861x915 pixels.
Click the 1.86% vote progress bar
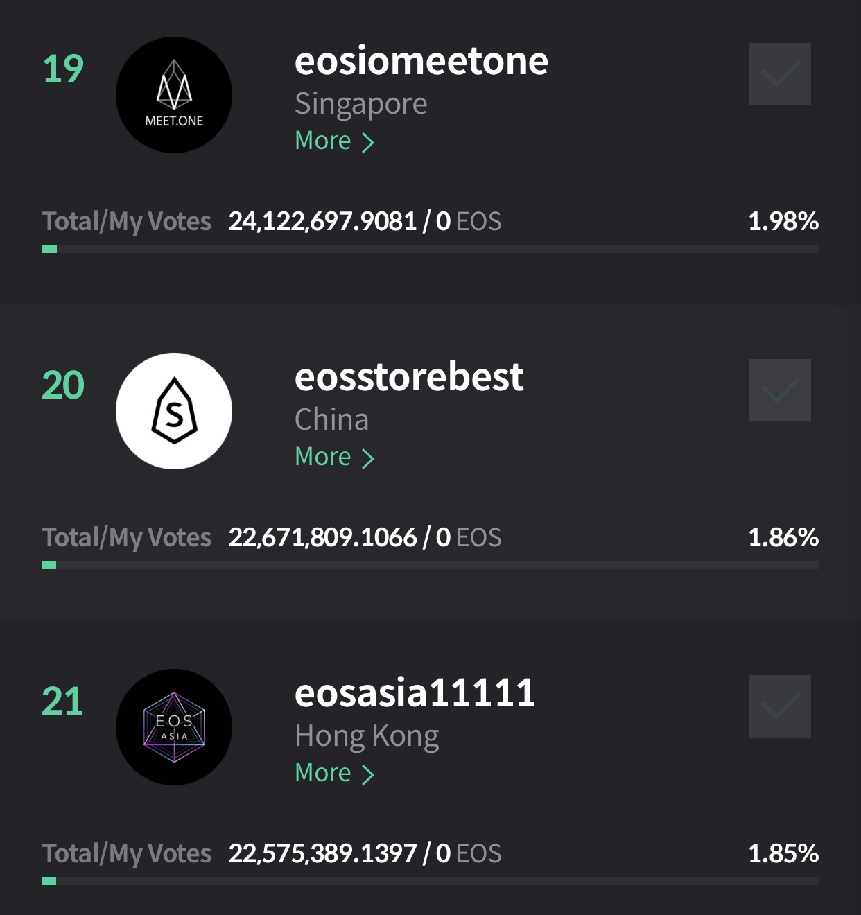point(430,565)
